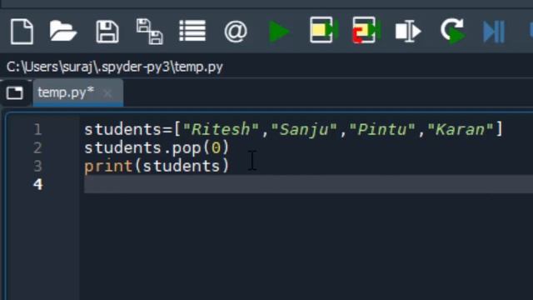The image size is (533, 300).
Task: Click the string "Ritesh" in the code
Action: coord(221,130)
